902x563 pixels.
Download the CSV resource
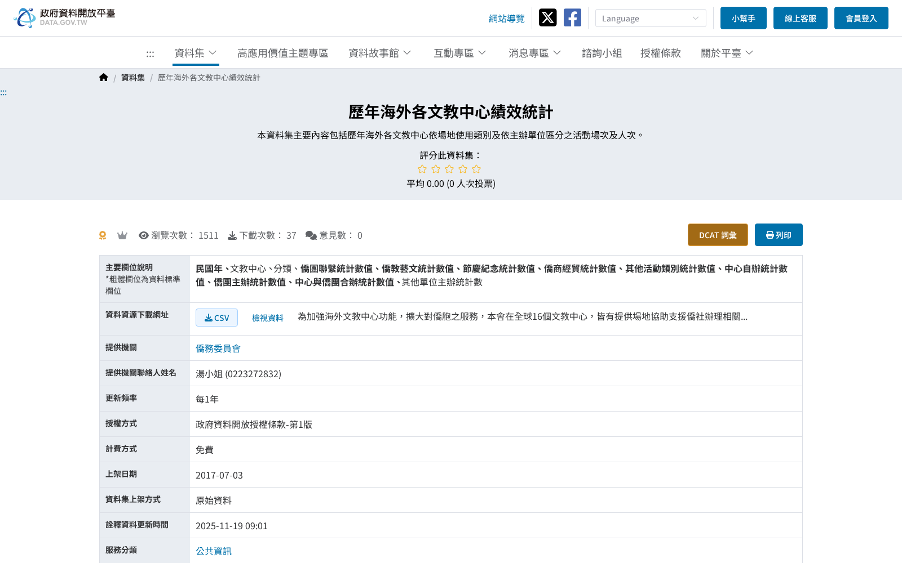[216, 318]
